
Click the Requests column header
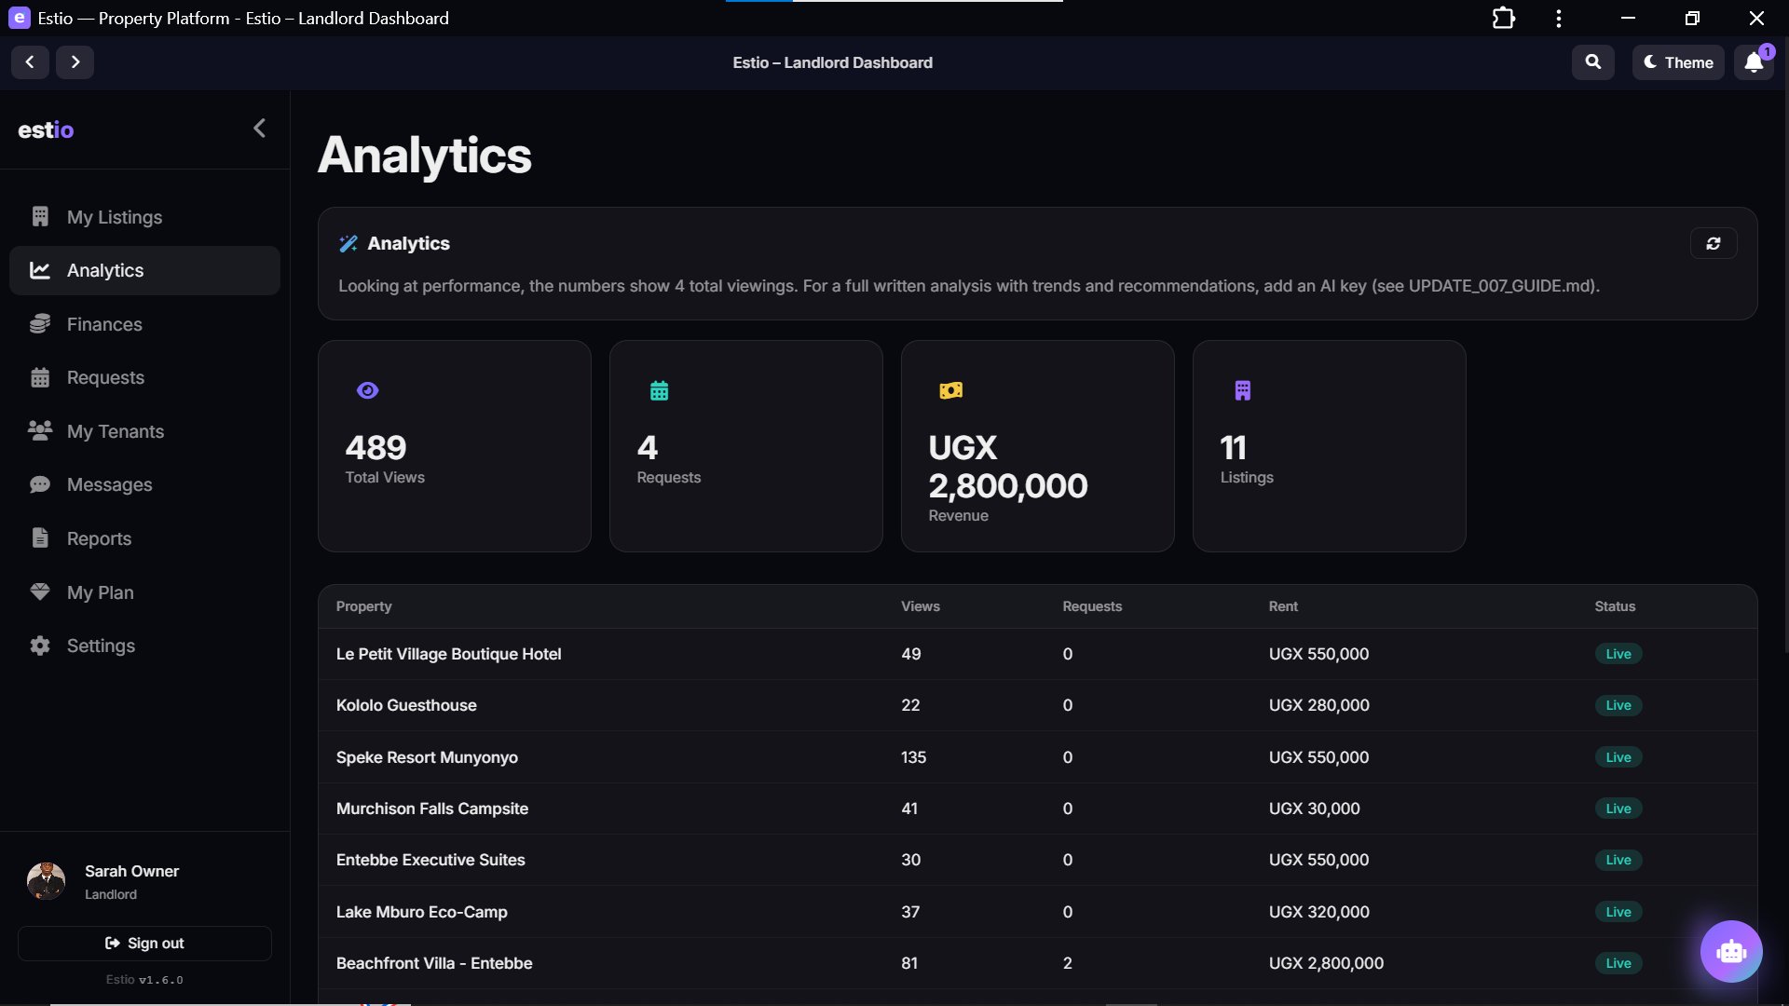[x=1092, y=606]
